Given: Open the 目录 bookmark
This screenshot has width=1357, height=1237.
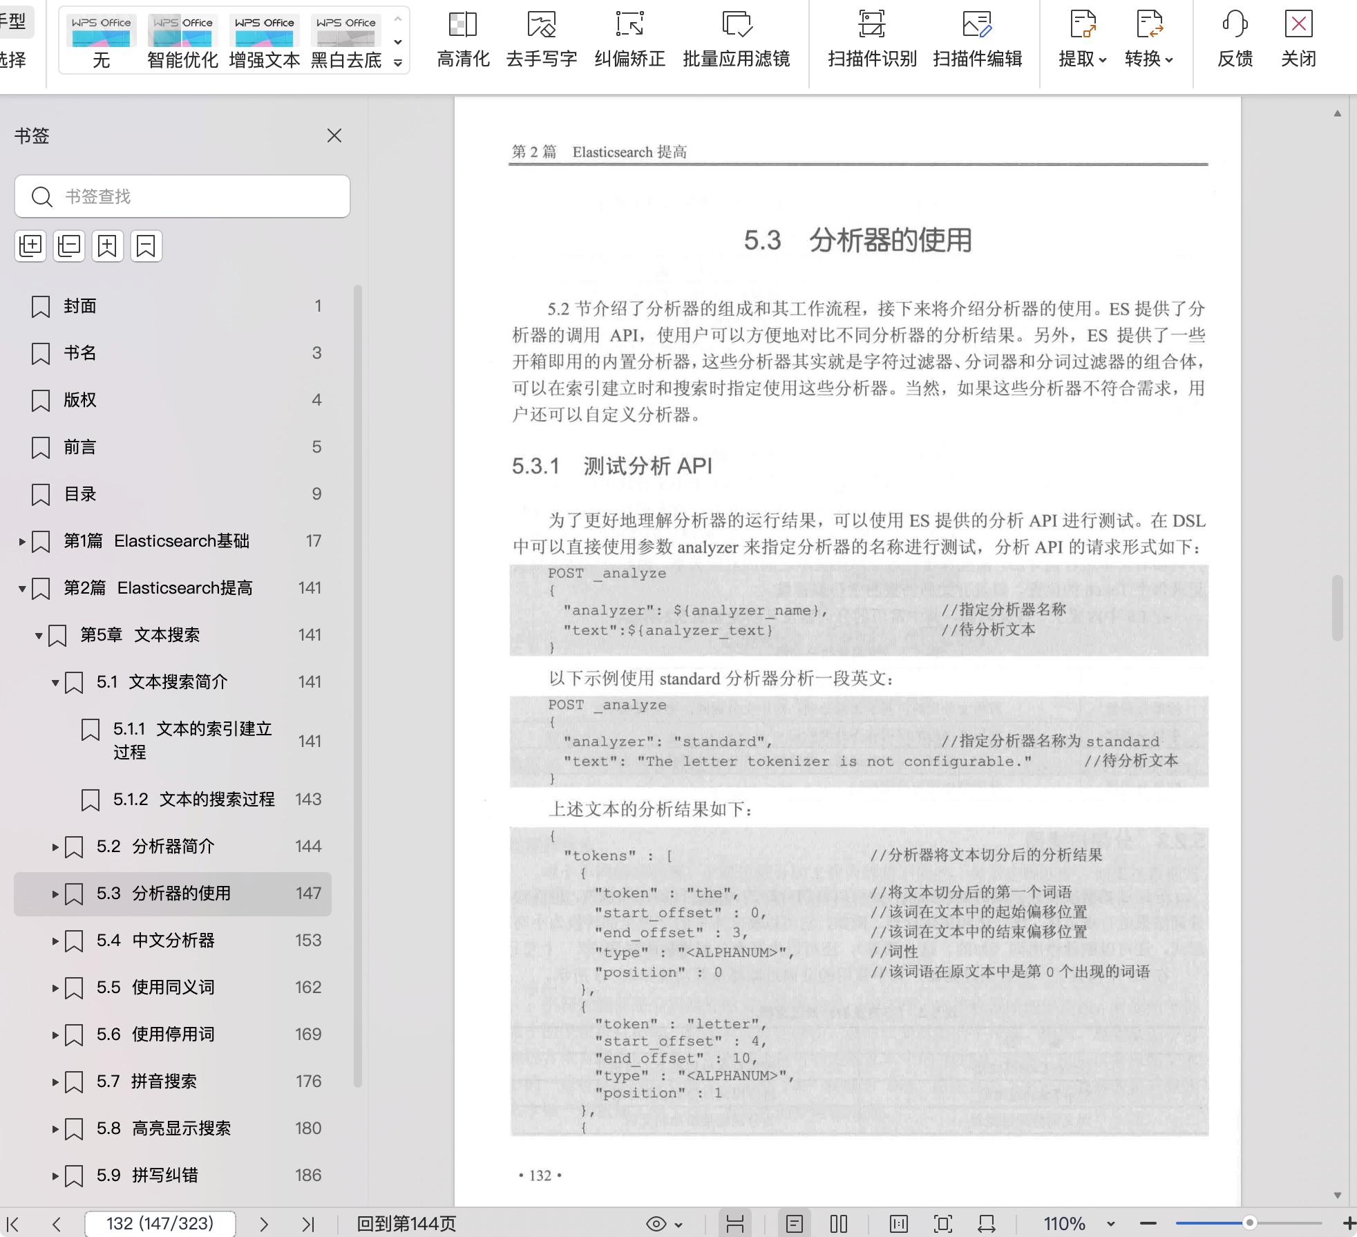Looking at the screenshot, I should point(173,494).
